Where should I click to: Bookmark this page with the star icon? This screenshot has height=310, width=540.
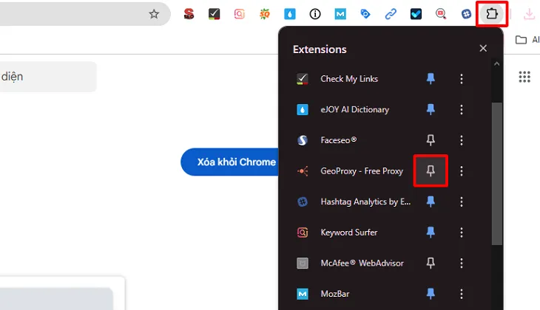(154, 14)
